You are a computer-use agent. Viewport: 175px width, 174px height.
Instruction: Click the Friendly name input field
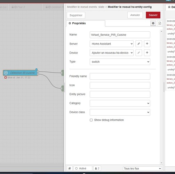pyautogui.click(x=120, y=76)
